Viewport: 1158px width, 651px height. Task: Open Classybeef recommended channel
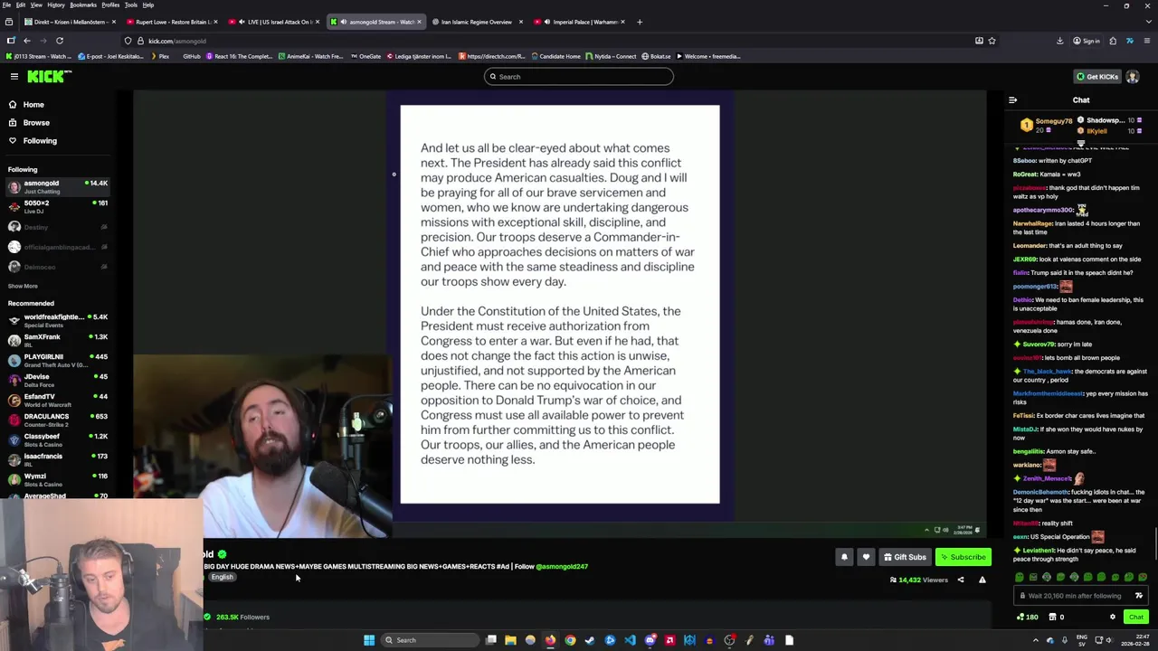pyautogui.click(x=57, y=439)
